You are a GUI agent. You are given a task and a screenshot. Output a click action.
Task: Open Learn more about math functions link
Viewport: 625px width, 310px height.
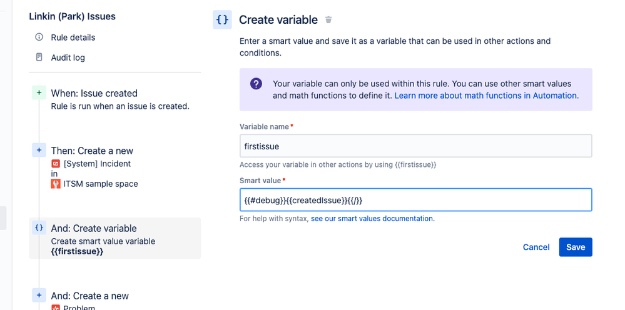point(486,96)
